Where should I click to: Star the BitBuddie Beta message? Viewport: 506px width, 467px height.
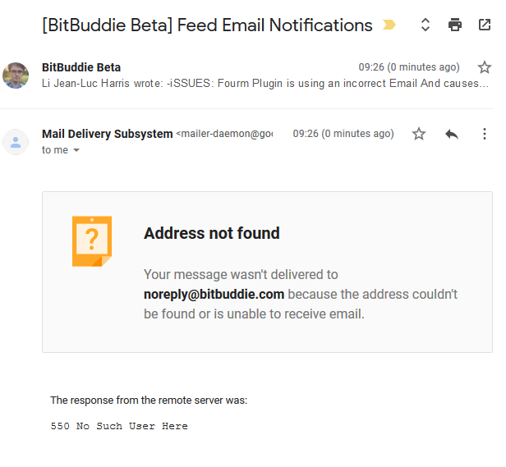tap(485, 67)
